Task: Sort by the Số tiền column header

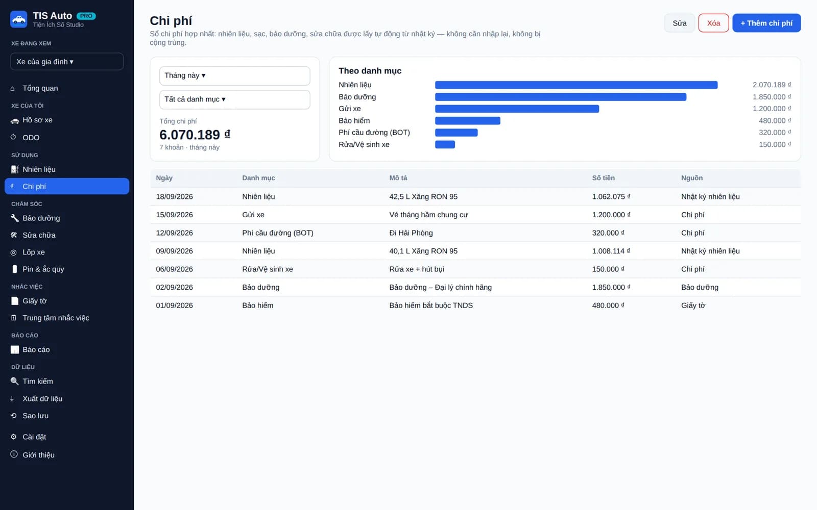Action: point(604,178)
